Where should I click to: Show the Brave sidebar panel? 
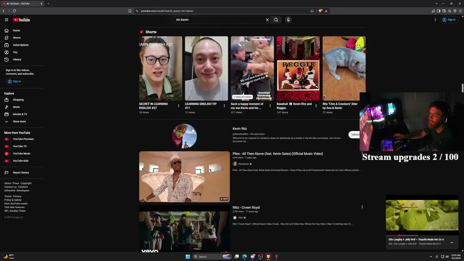pyautogui.click(x=438, y=11)
